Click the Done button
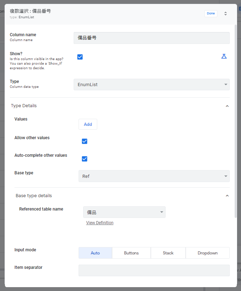 click(211, 13)
